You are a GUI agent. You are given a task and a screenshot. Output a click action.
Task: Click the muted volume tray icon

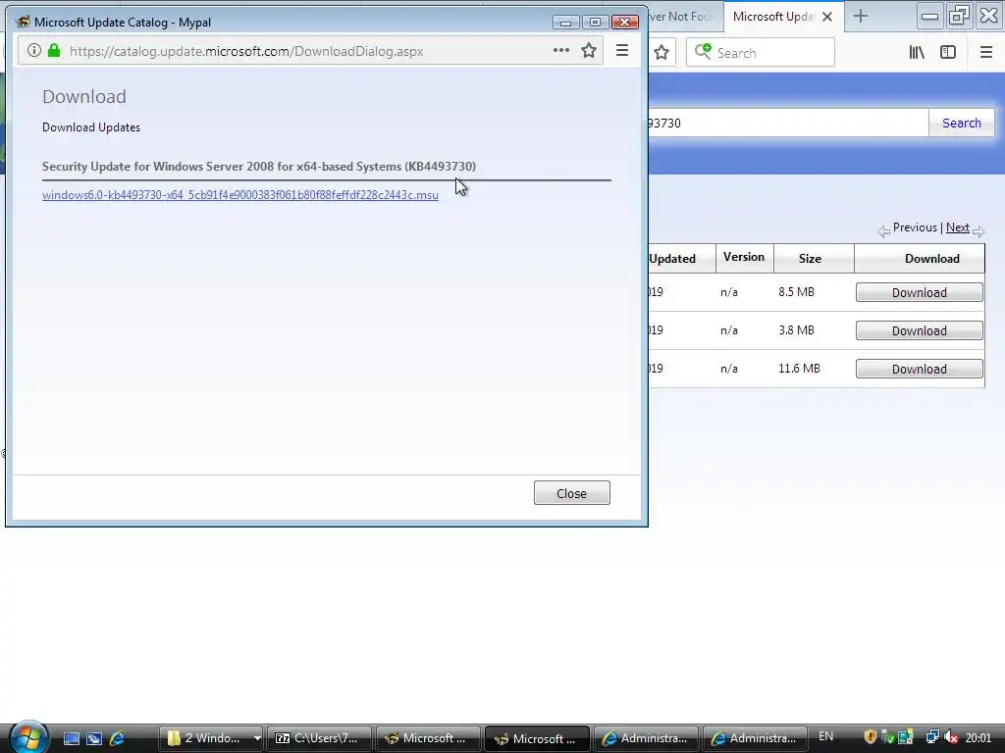(951, 737)
